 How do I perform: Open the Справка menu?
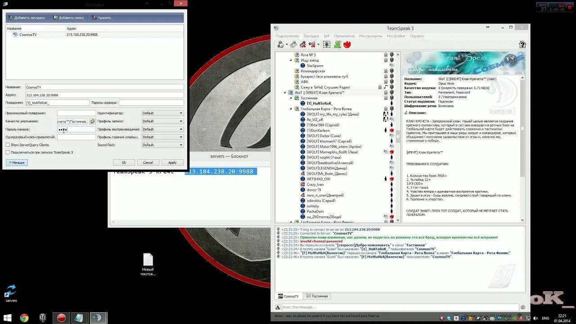(x=417, y=36)
